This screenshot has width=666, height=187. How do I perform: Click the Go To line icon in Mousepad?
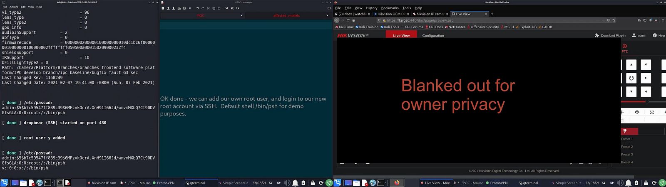(238, 8)
